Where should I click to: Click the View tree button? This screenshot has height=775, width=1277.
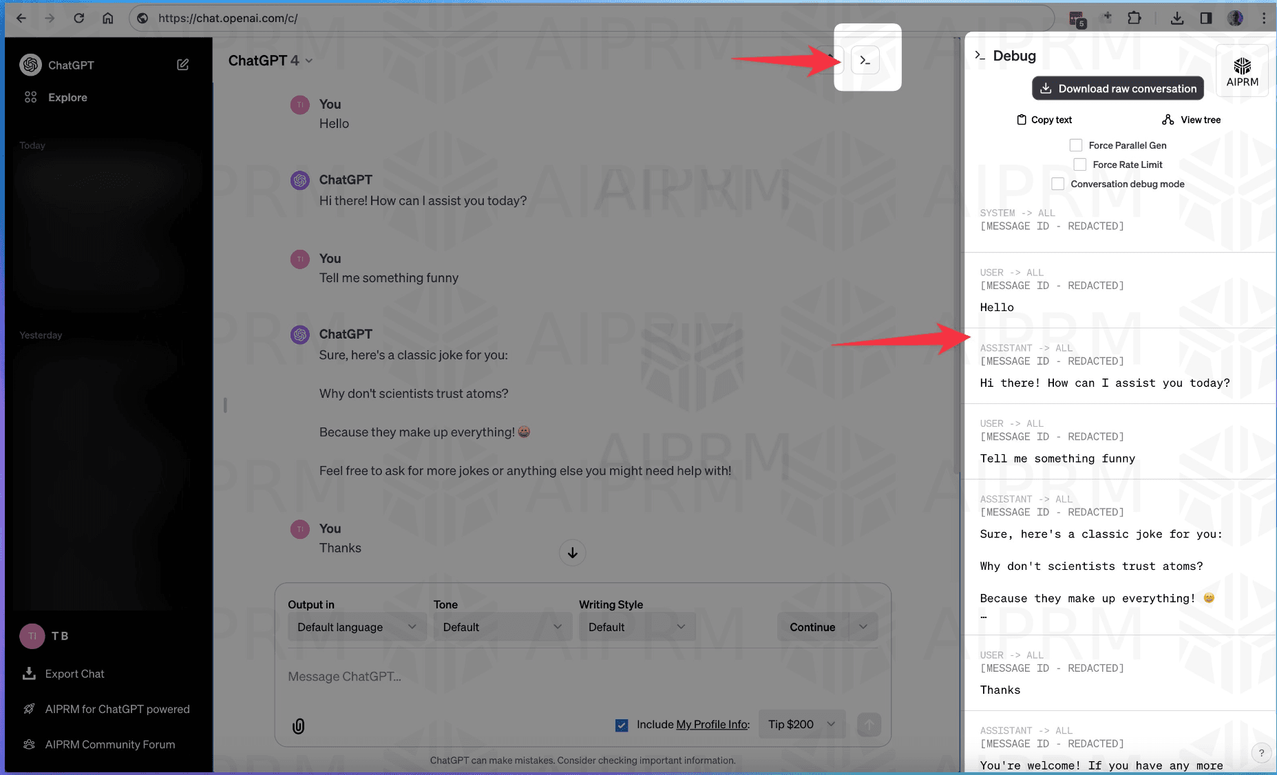click(1192, 120)
